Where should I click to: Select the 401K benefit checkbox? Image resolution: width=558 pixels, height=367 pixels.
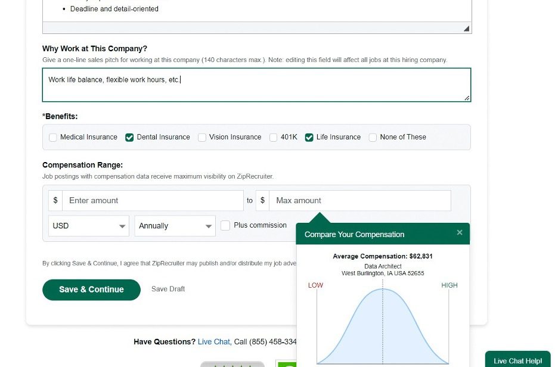(274, 138)
